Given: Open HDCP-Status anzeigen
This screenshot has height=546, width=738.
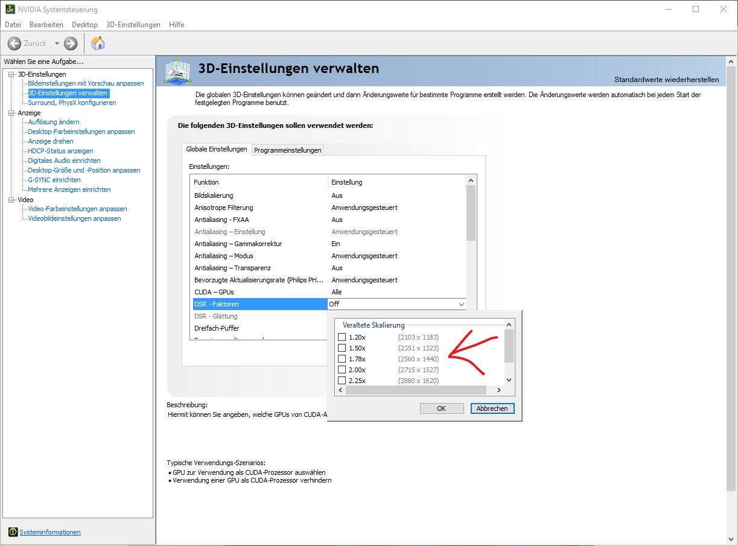Looking at the screenshot, I should click(x=60, y=151).
